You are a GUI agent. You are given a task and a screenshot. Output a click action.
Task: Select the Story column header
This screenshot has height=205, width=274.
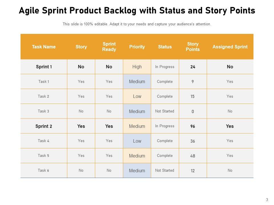click(x=81, y=47)
